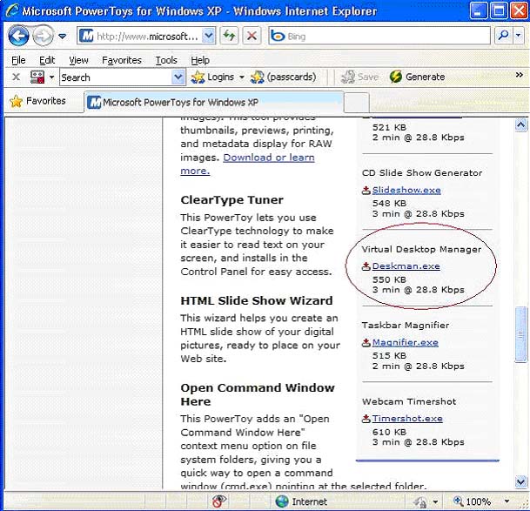Click the CD Slide Show Generator label
Image resolution: width=530 pixels, height=511 pixels.
point(422,173)
